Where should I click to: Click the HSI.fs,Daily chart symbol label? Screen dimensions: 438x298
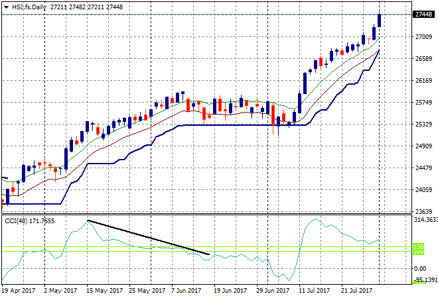(x=29, y=7)
